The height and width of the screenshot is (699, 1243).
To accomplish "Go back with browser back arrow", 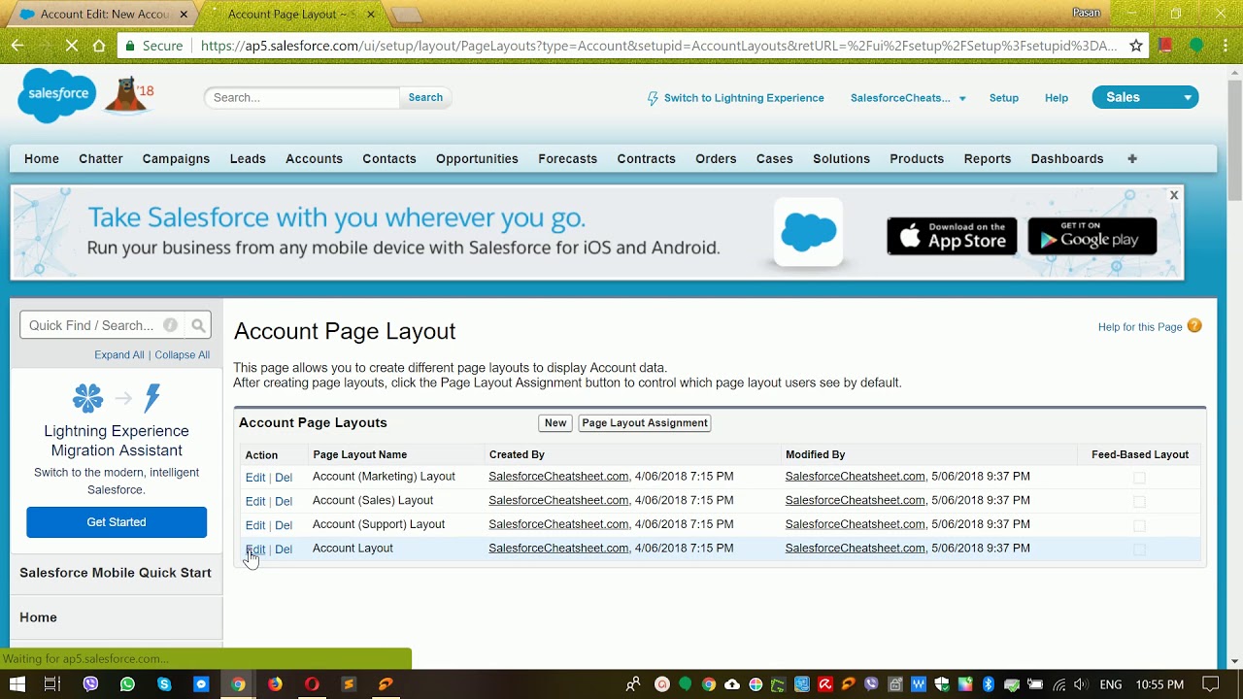I will pos(17,46).
